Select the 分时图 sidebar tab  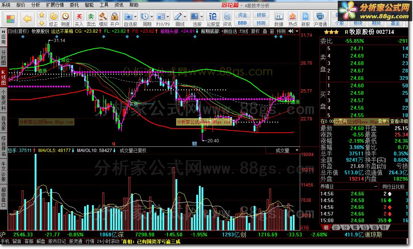pyautogui.click(x=3, y=57)
